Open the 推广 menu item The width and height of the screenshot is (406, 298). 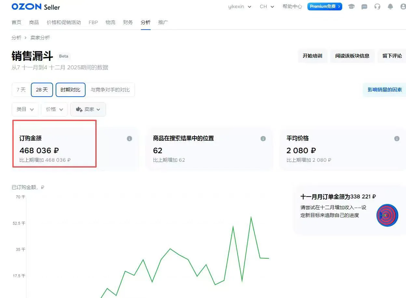163,22
